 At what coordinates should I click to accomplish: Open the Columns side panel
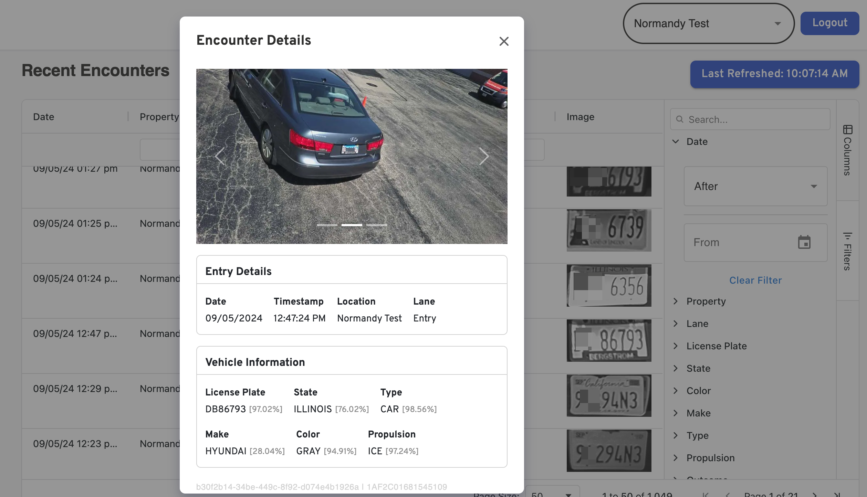847,150
